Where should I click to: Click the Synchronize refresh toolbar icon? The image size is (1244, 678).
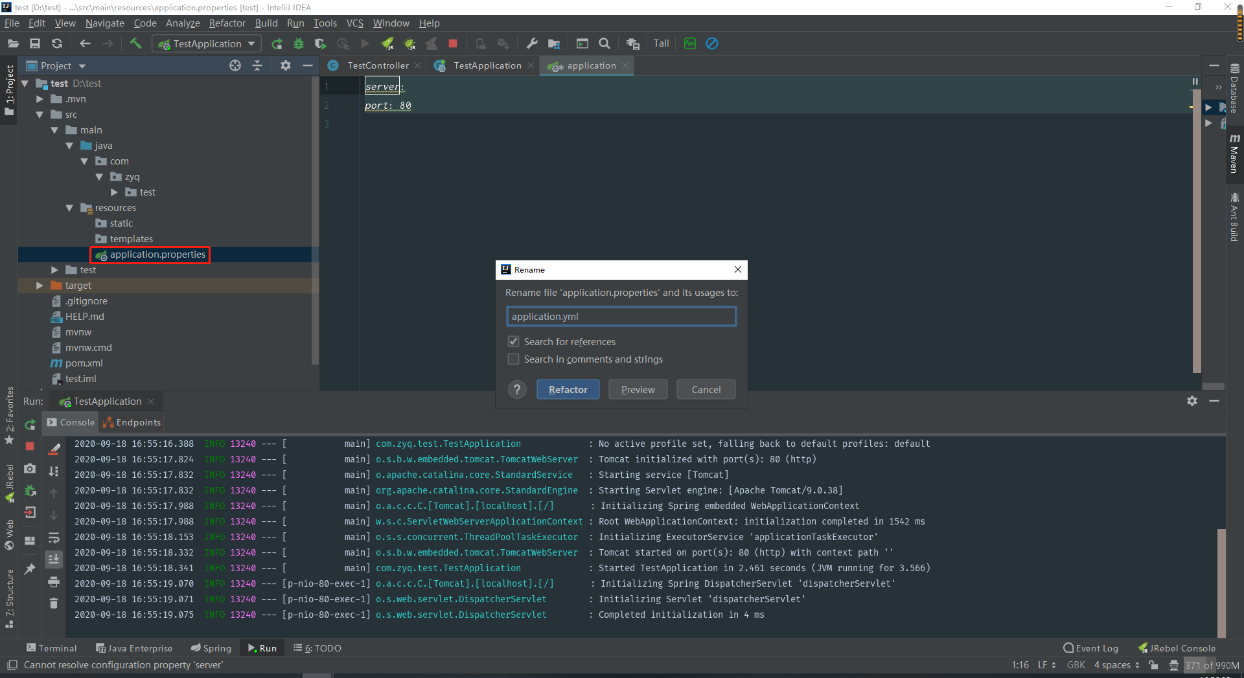tap(57, 43)
